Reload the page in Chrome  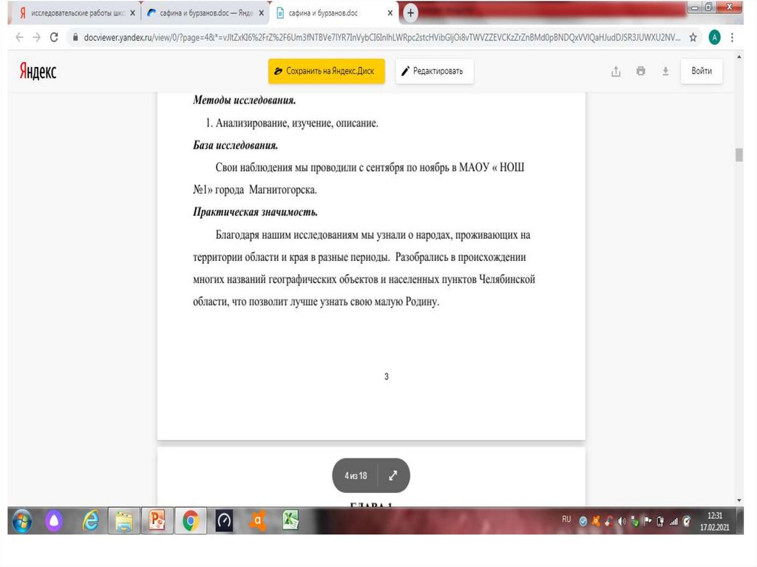click(54, 37)
